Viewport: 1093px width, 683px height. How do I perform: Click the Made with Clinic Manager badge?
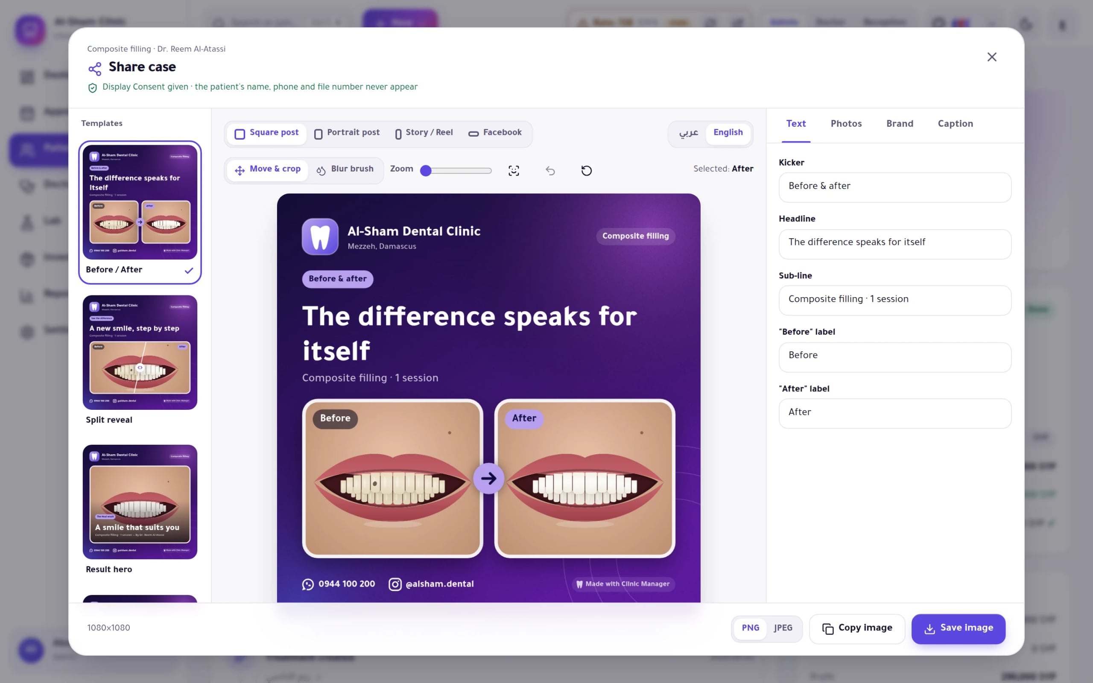623,584
